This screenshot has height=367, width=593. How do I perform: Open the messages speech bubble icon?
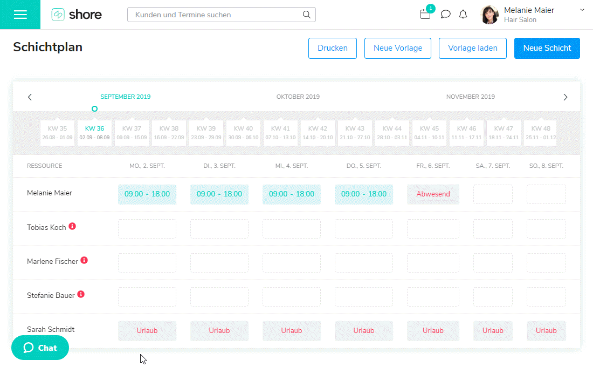(445, 15)
